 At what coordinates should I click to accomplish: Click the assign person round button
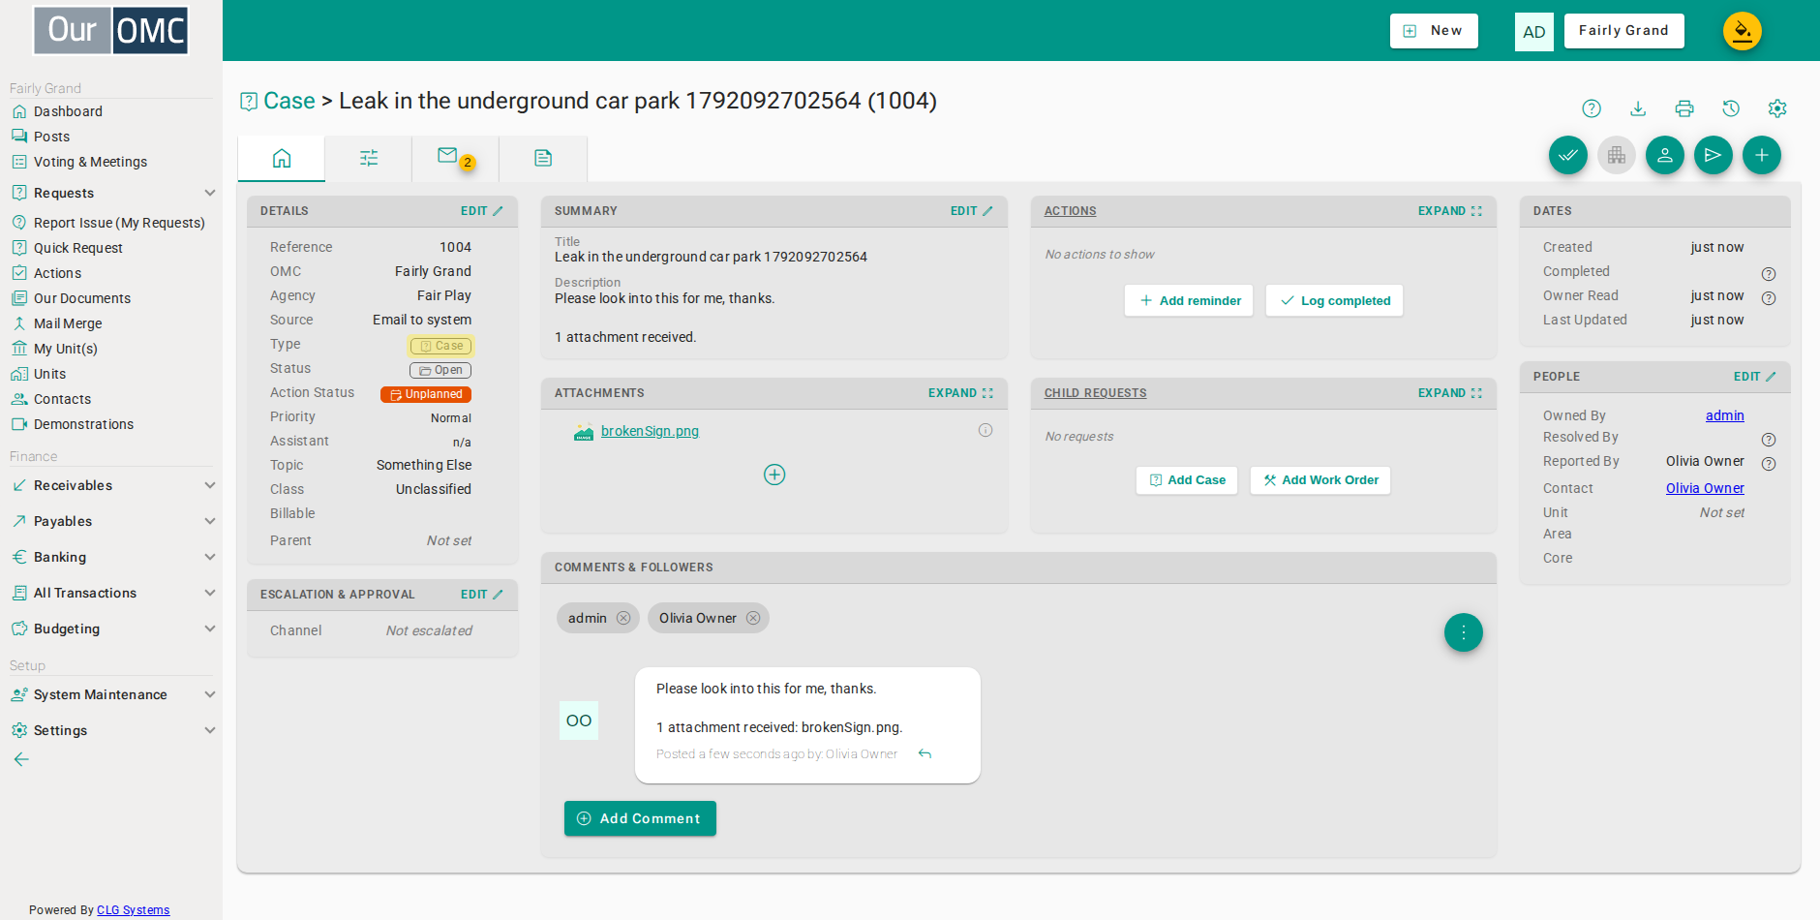tap(1665, 155)
